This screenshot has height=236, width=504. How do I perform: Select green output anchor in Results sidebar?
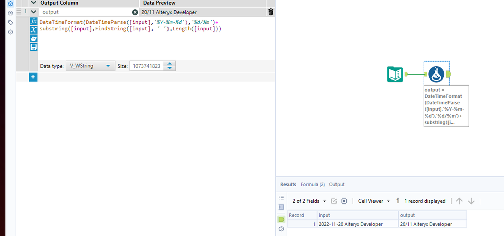(281, 220)
